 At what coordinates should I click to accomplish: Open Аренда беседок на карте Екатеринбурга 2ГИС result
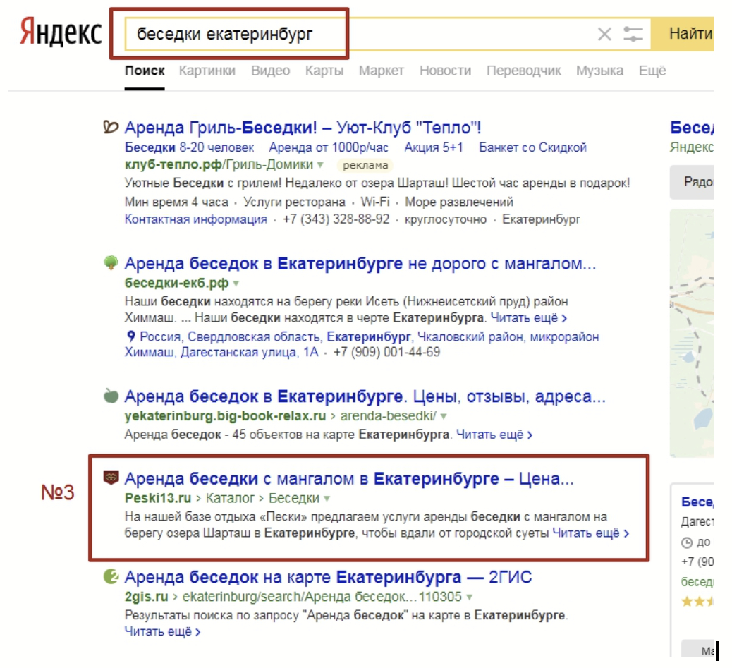pyautogui.click(x=328, y=578)
